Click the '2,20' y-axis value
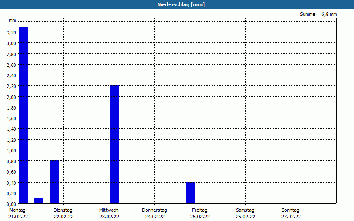354x221 pixels. 12,86
